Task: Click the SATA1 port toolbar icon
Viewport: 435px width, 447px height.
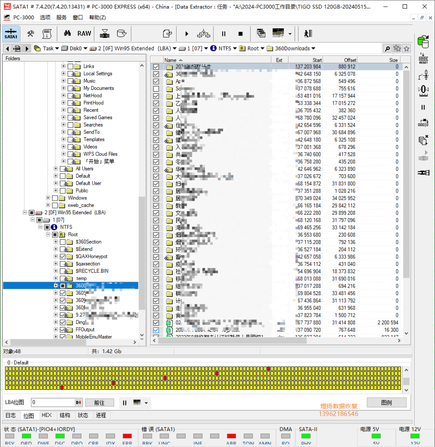Action: pyautogui.click(x=11, y=34)
